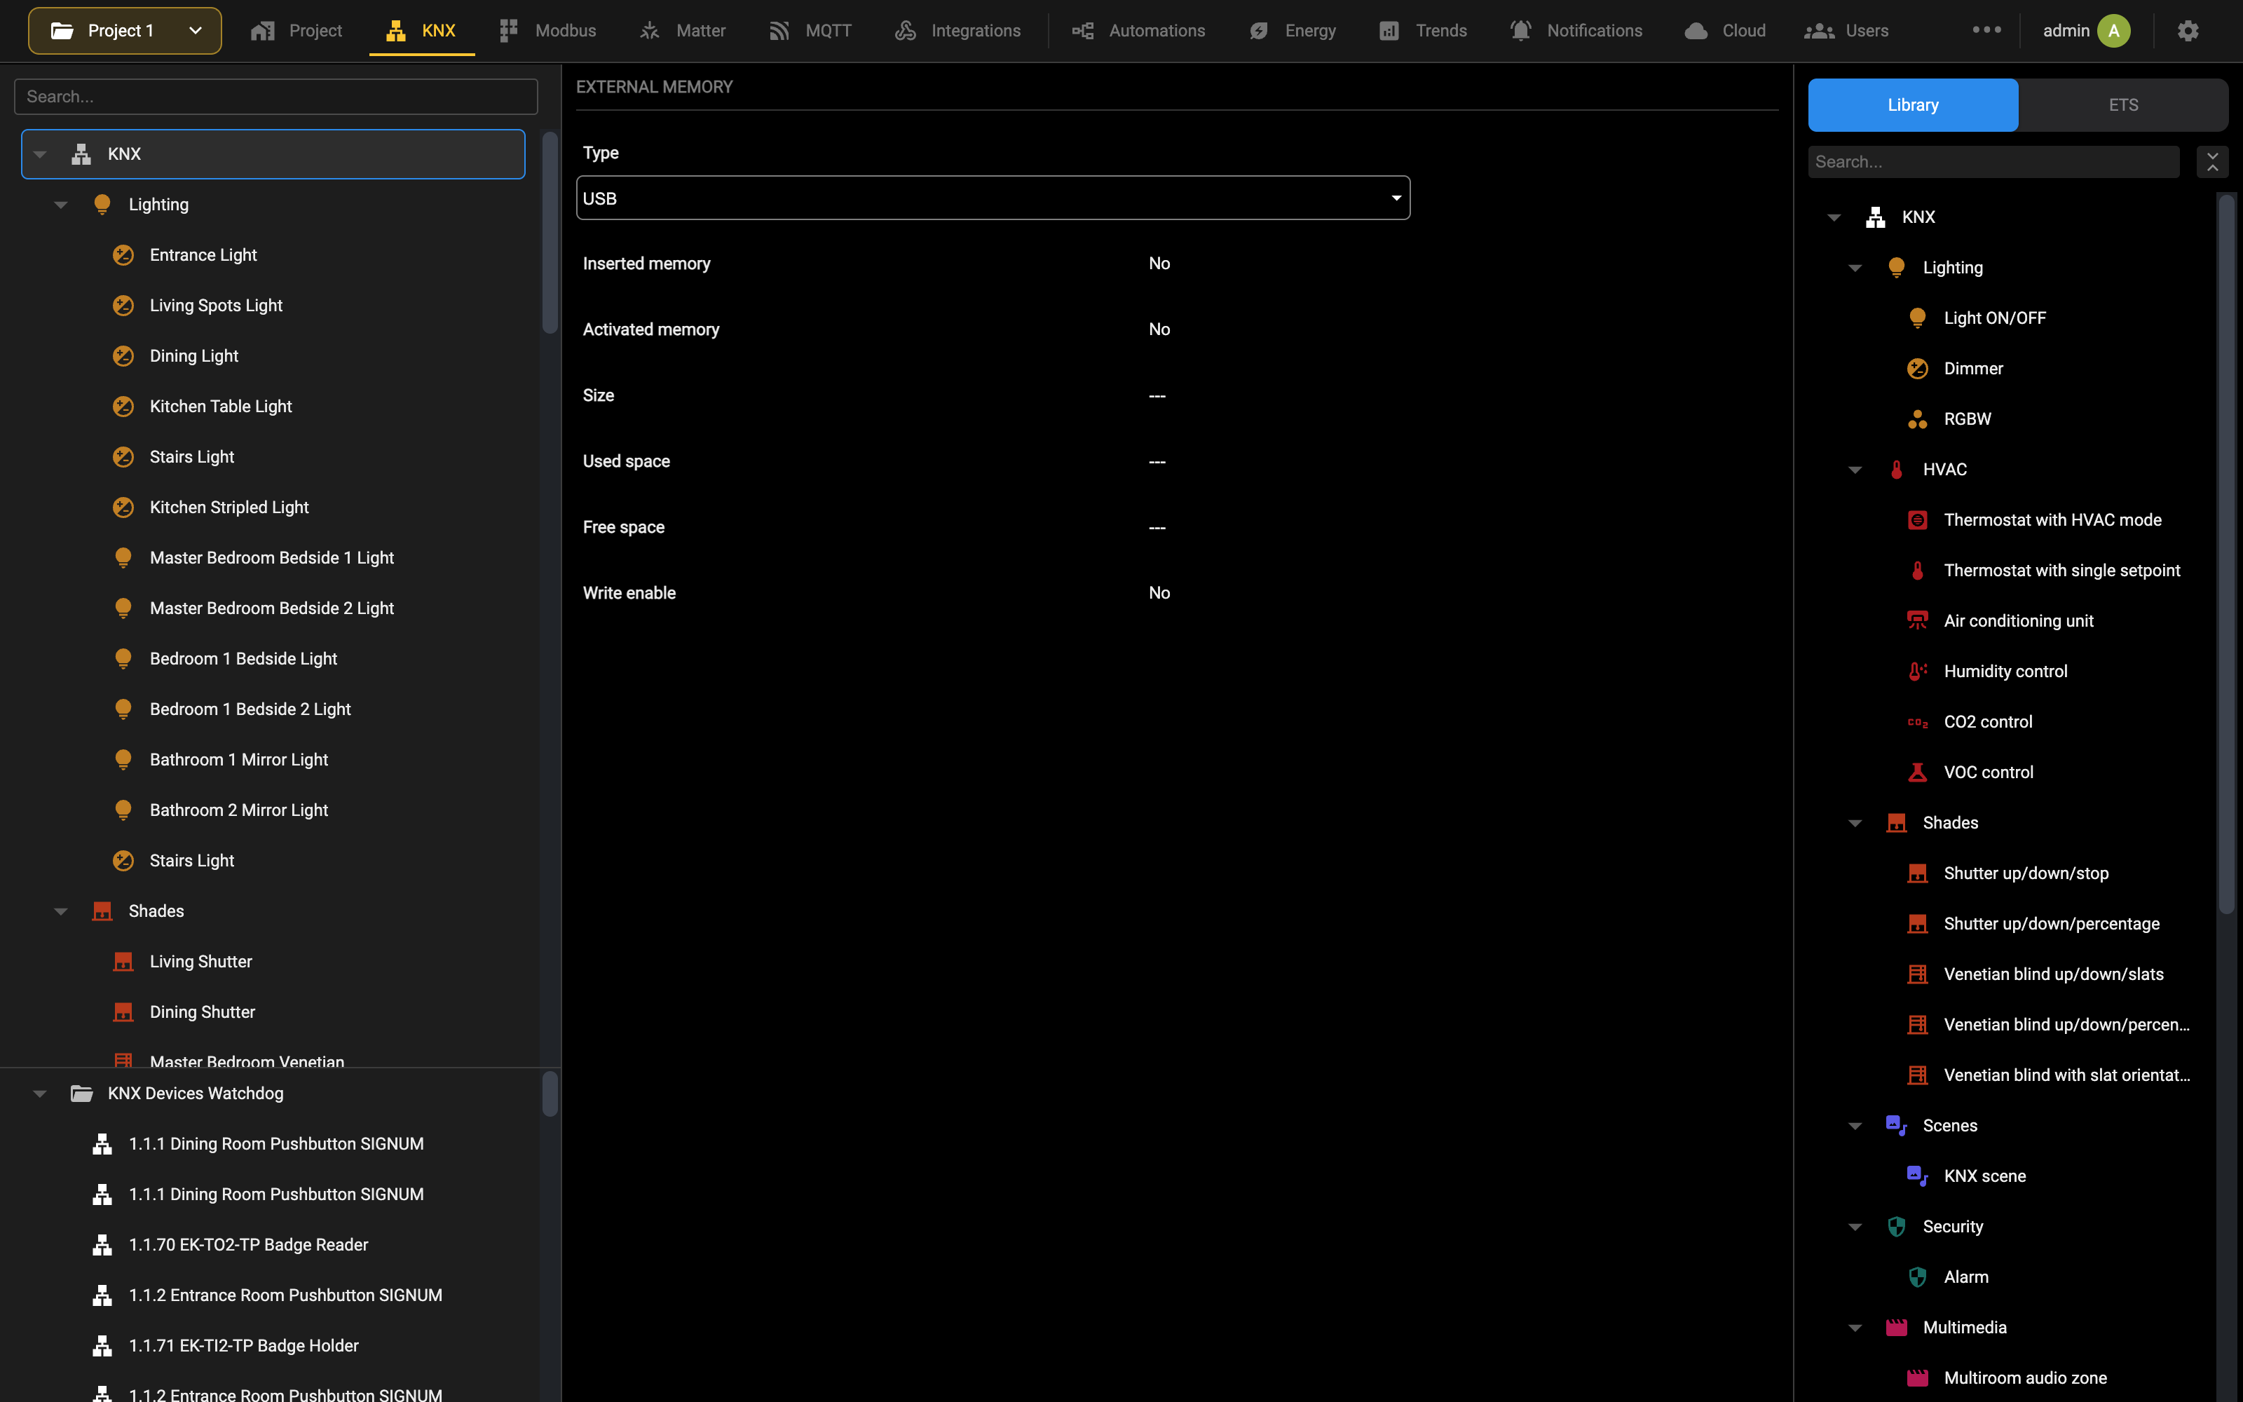Select Shutter up/down/percentage item

2051,925
